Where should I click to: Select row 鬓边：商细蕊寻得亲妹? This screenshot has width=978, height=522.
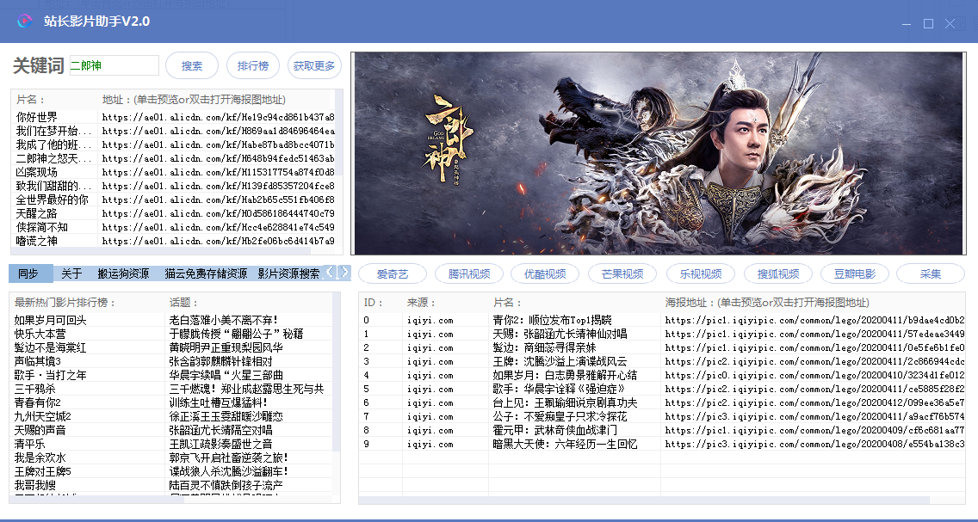[662, 347]
